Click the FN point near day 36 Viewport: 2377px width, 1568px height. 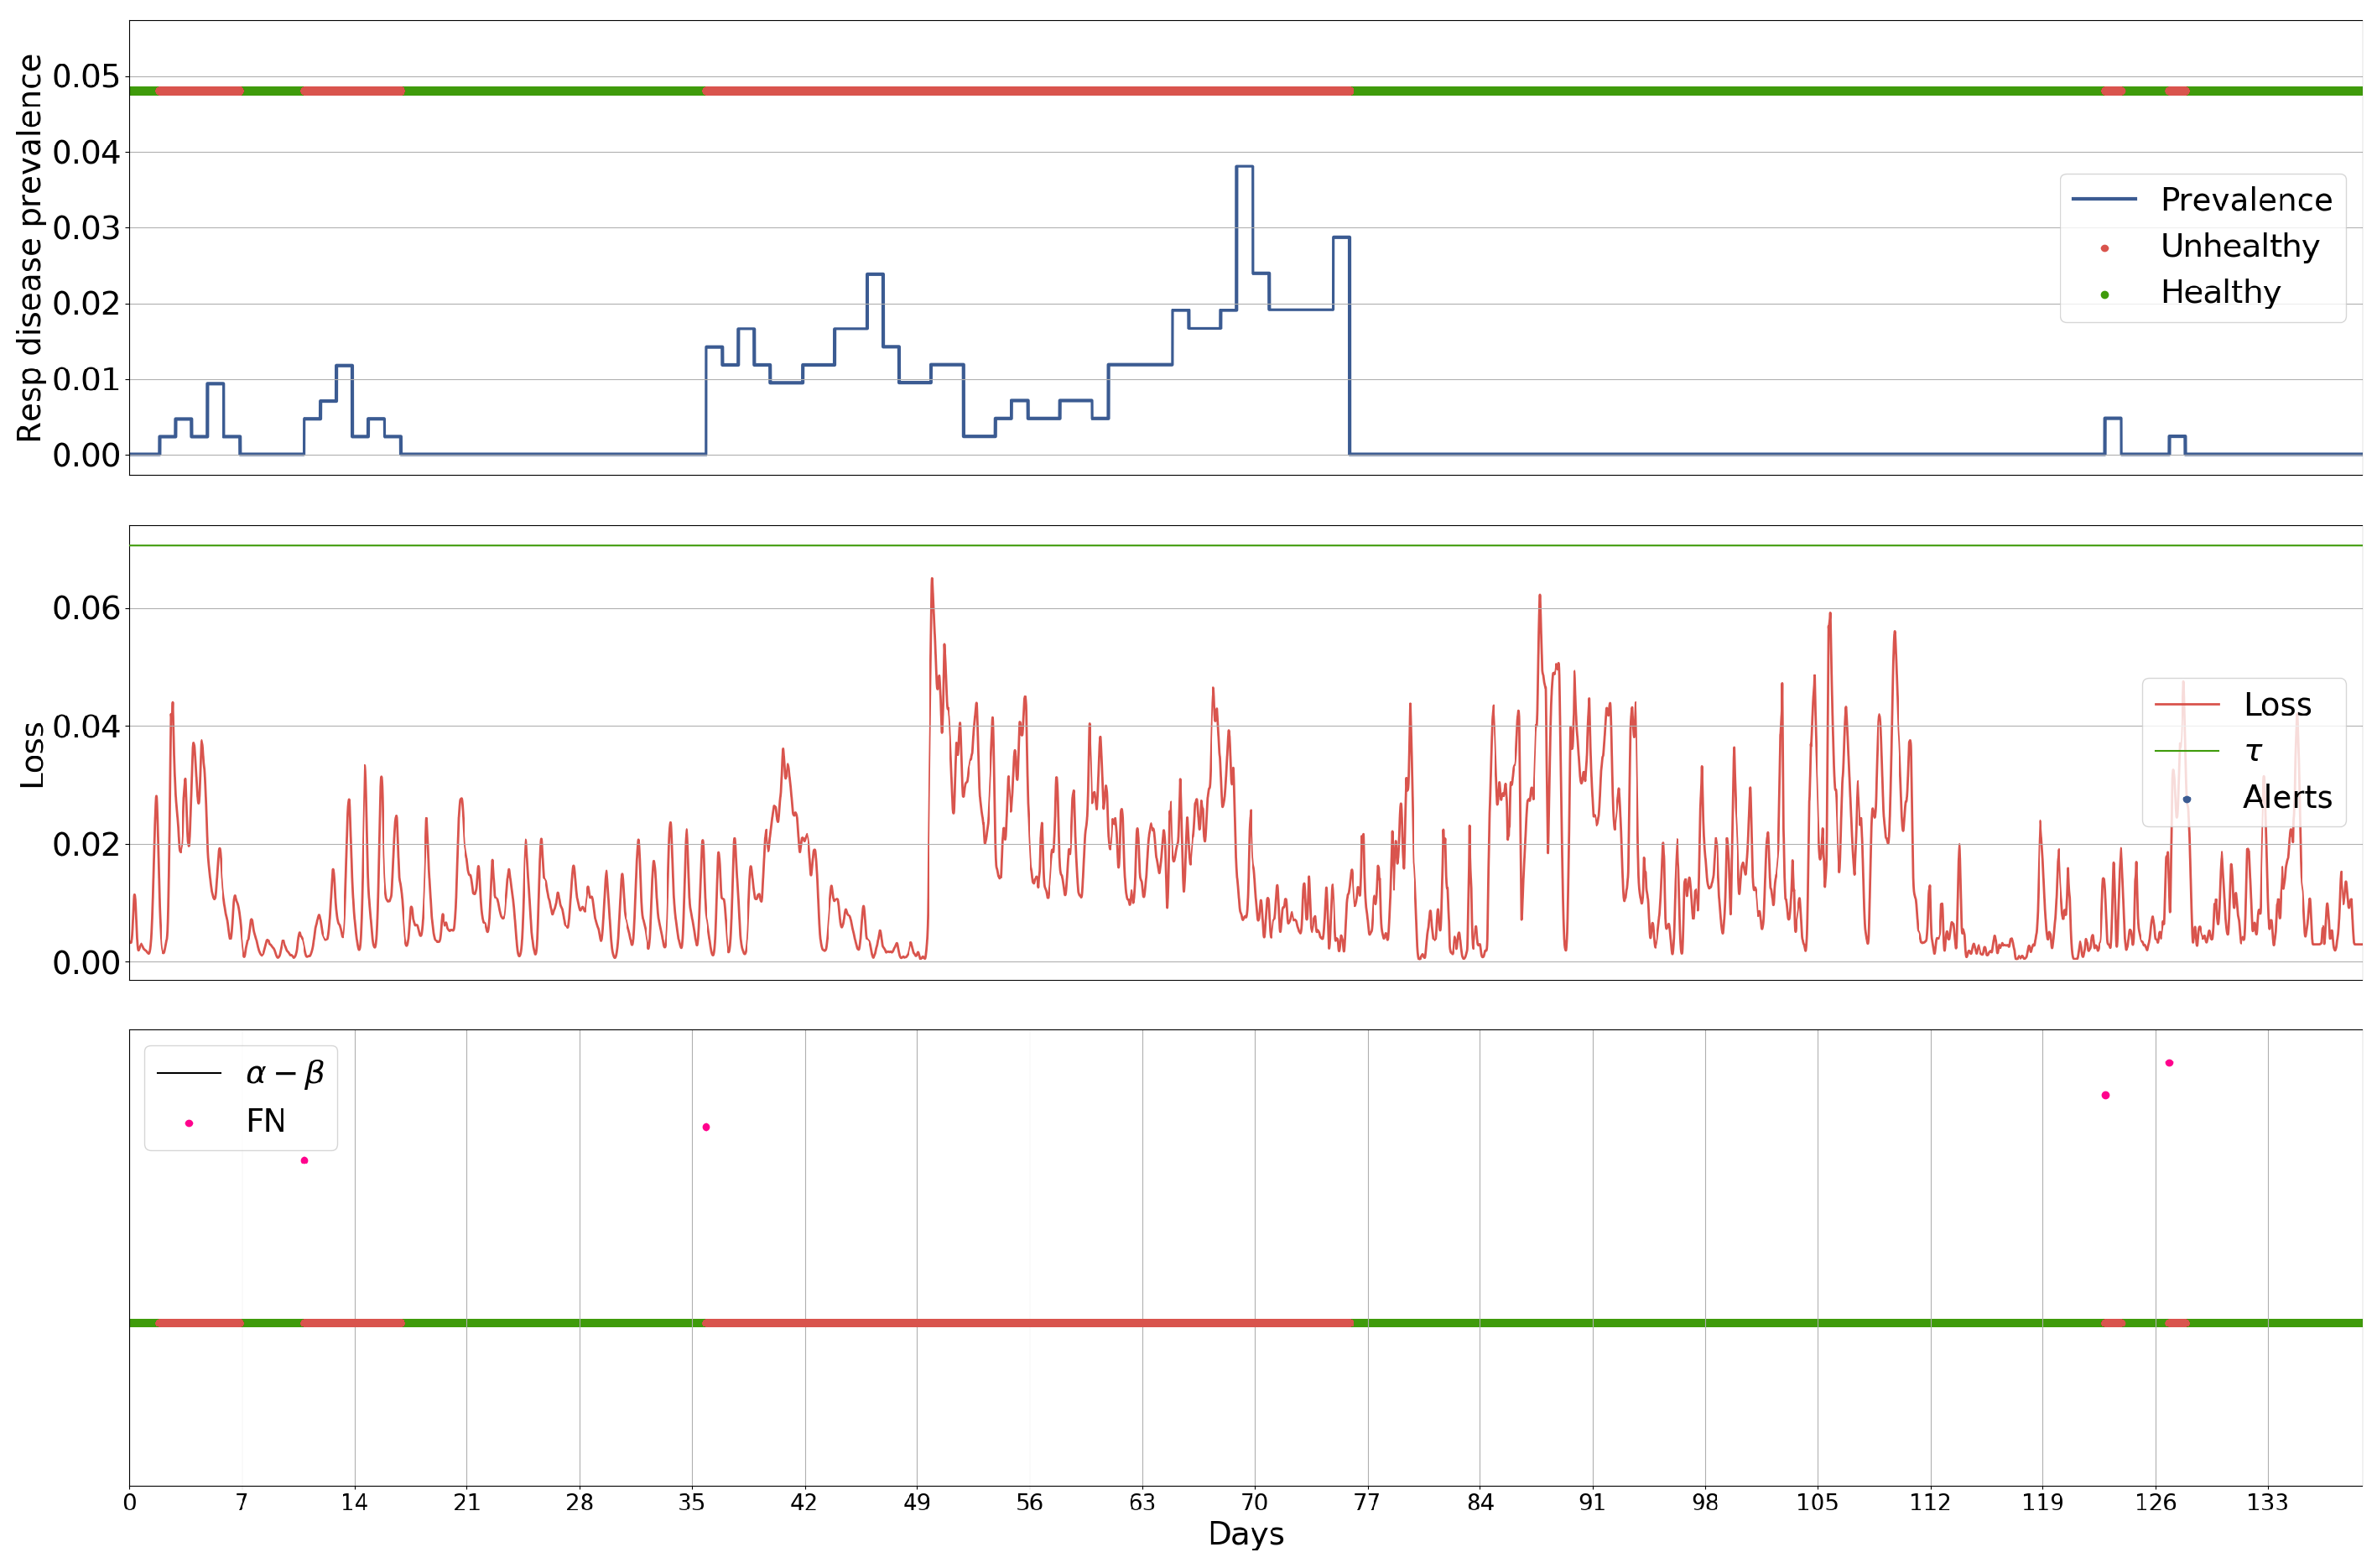tap(705, 1127)
